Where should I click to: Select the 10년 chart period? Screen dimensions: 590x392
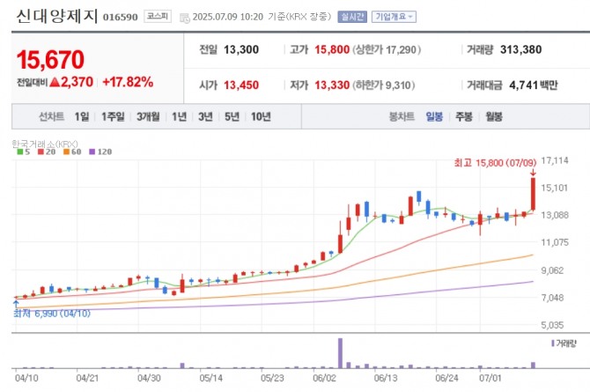pyautogui.click(x=261, y=116)
